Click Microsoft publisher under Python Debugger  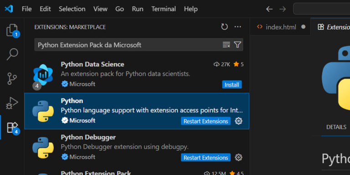tap(82, 157)
